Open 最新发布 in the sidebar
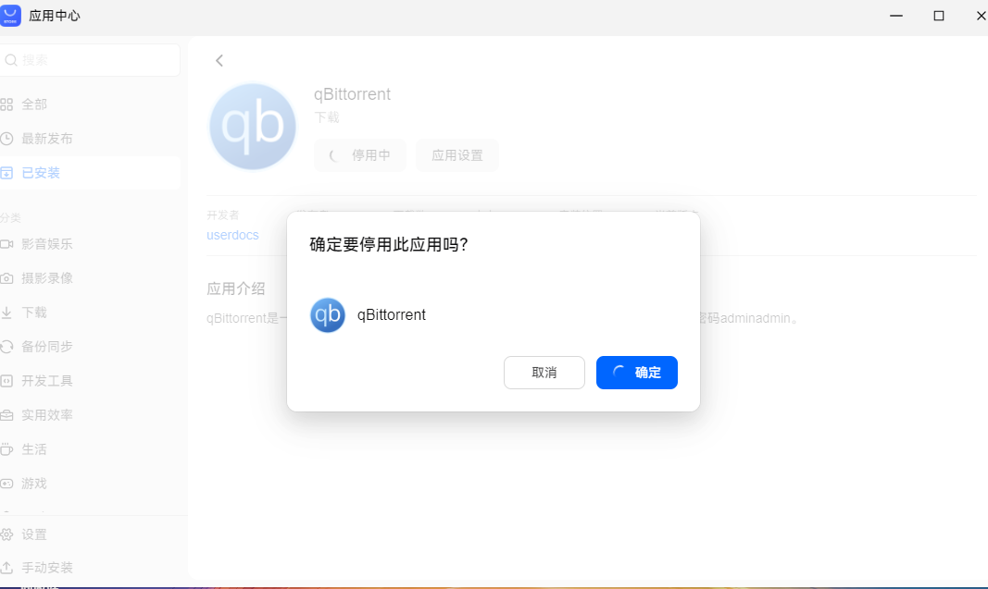This screenshot has width=988, height=589. 88,139
